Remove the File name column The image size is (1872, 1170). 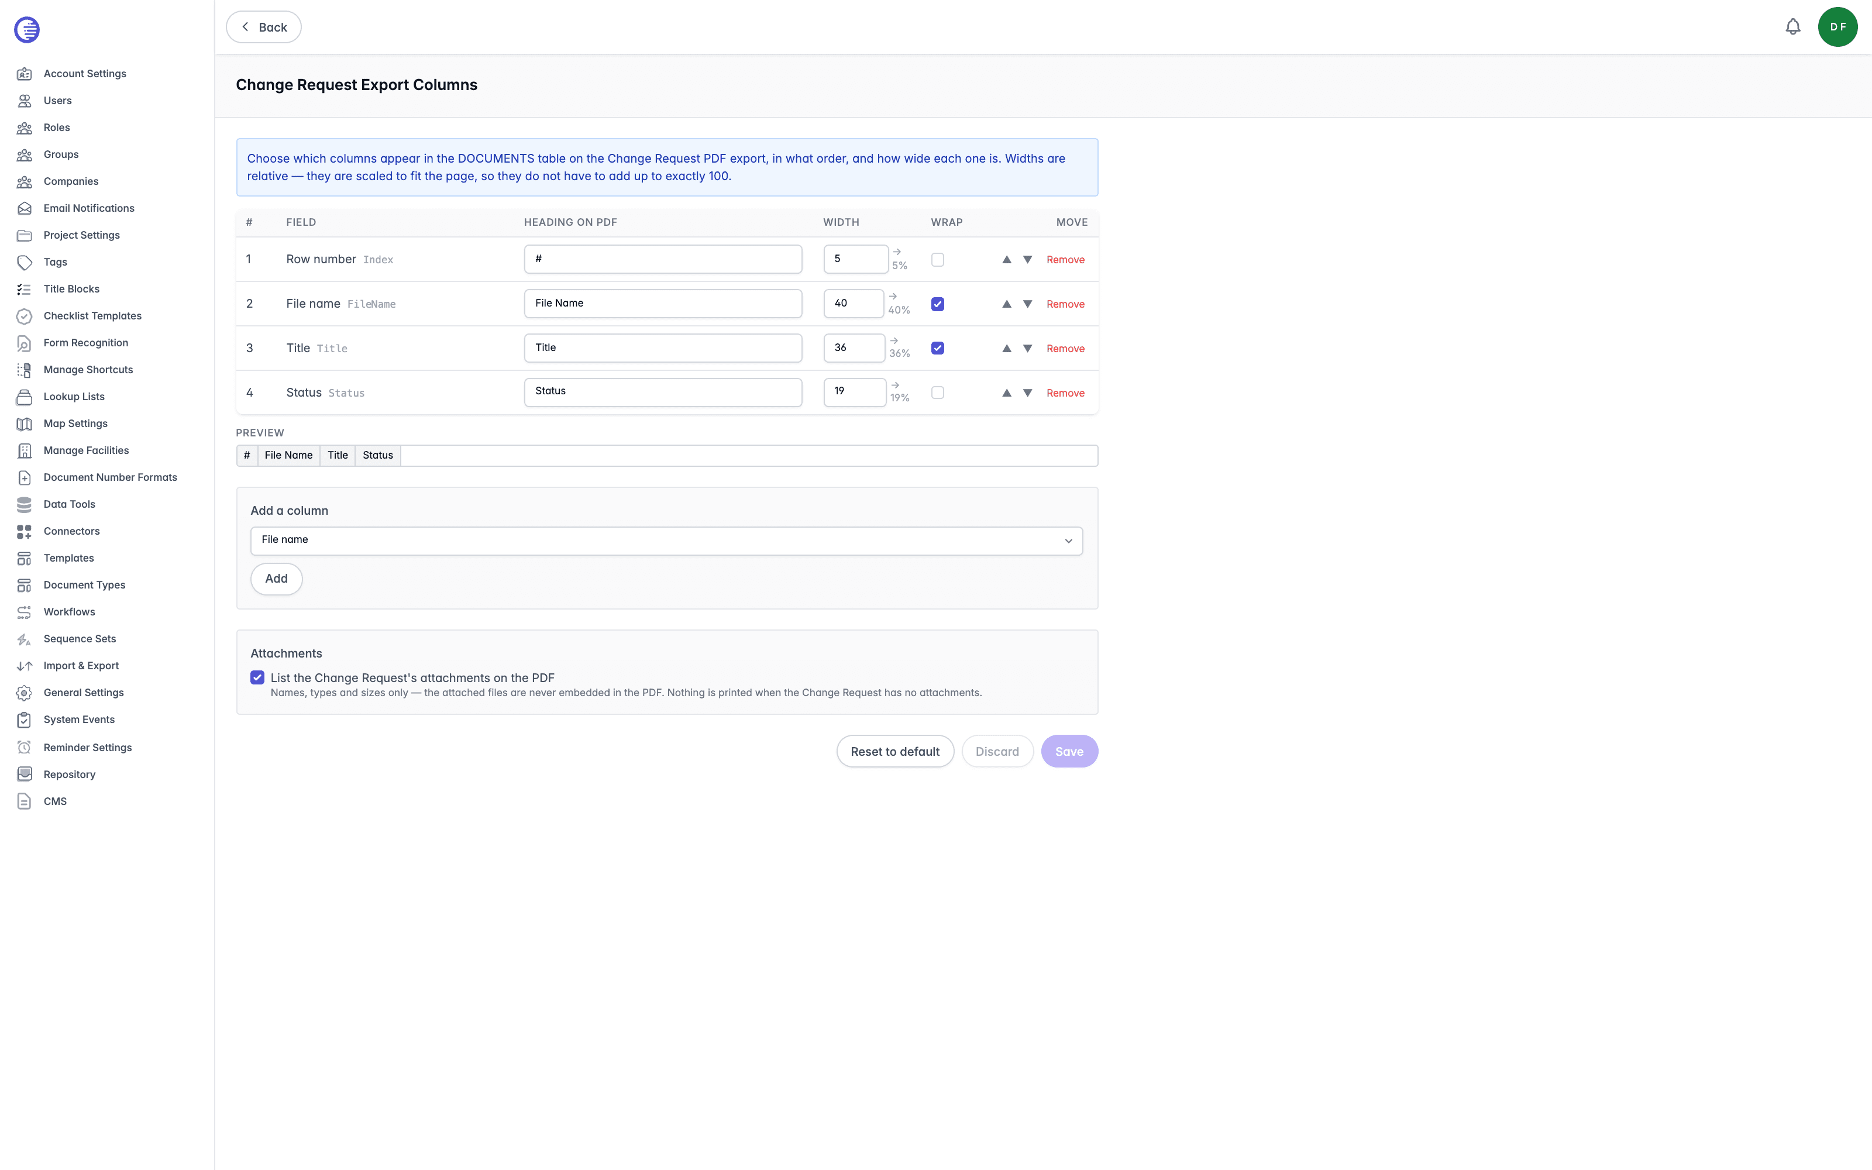click(1065, 304)
